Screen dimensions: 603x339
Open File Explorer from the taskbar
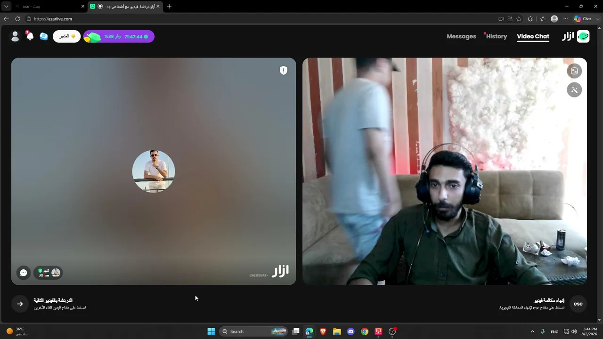337,331
